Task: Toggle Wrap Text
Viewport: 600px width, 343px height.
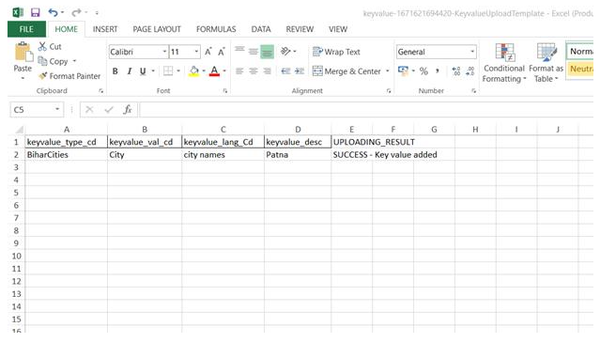Action: (336, 52)
